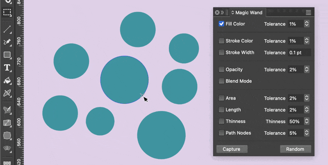Click the Stroke Width tolerance field

click(x=299, y=53)
